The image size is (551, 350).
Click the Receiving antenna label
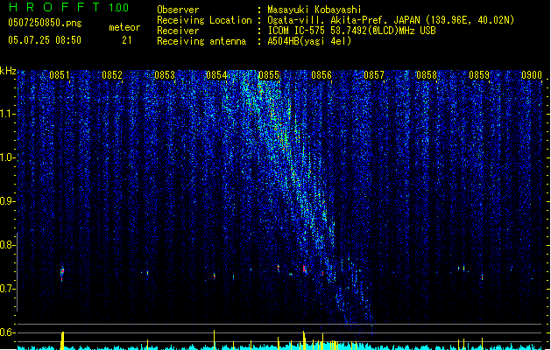click(201, 41)
